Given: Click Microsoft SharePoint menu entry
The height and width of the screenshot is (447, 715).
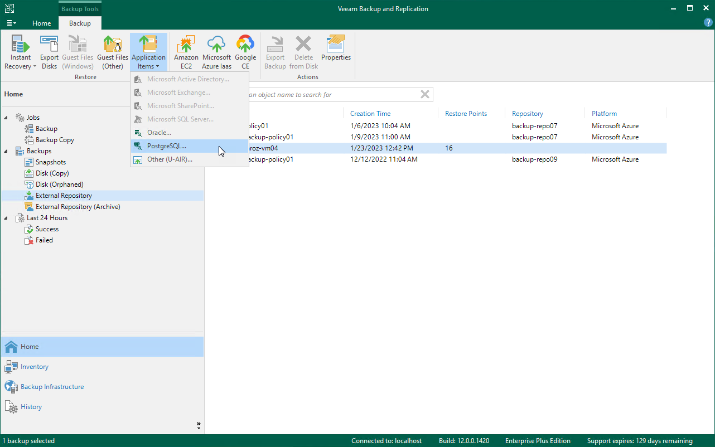Looking at the screenshot, I should 190,106.
